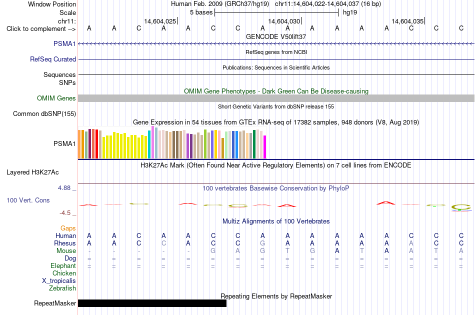Screen dimensions: 475x315
Task: Click the 14,604,035 ruler coordinate
Action: click(x=407, y=21)
